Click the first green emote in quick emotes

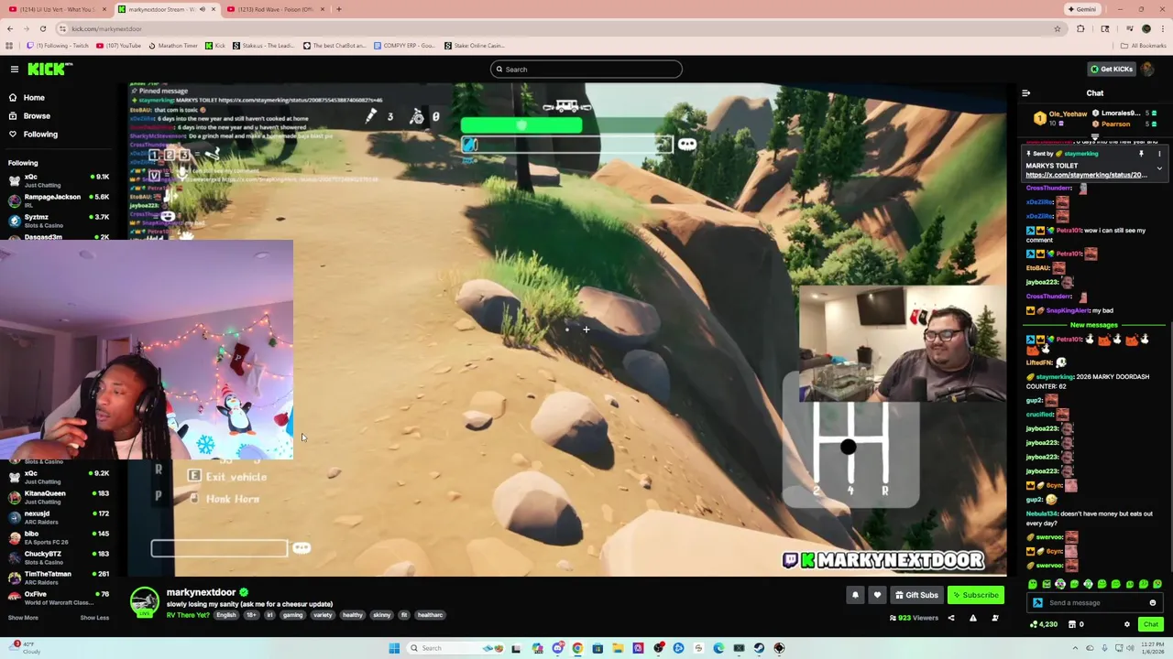pyautogui.click(x=1033, y=584)
